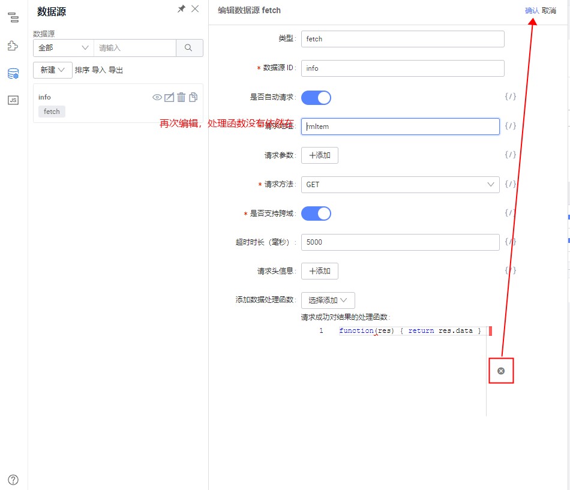Duplicate the info data source
570x490 pixels.
[x=193, y=97]
